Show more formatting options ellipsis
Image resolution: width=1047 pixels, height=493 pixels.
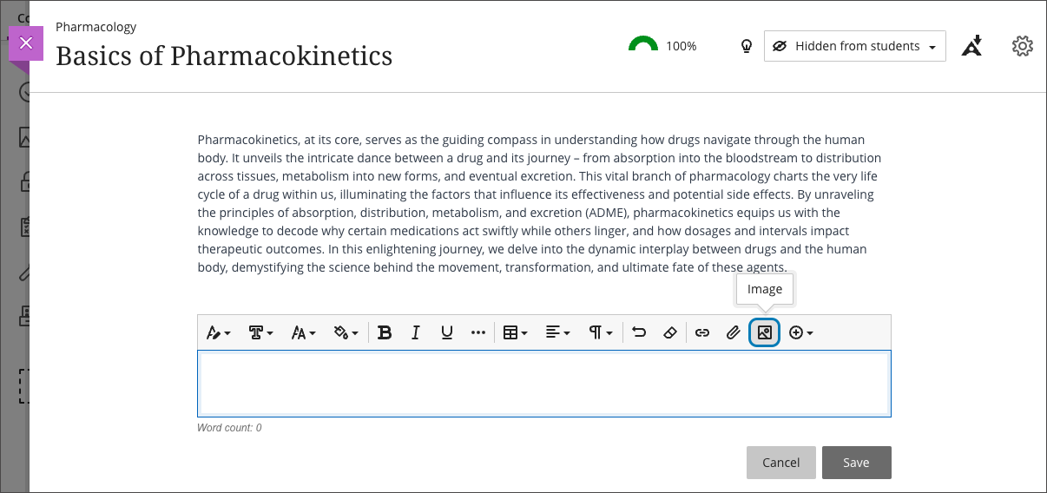[478, 332]
